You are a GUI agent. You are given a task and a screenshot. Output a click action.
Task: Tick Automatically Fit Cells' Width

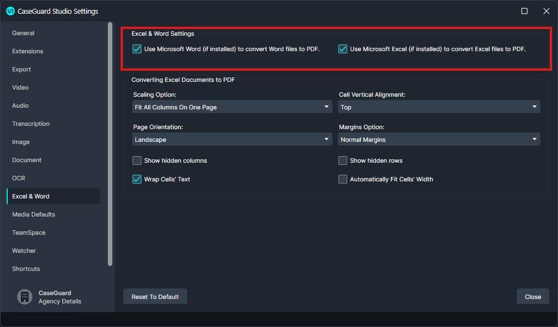tap(343, 179)
